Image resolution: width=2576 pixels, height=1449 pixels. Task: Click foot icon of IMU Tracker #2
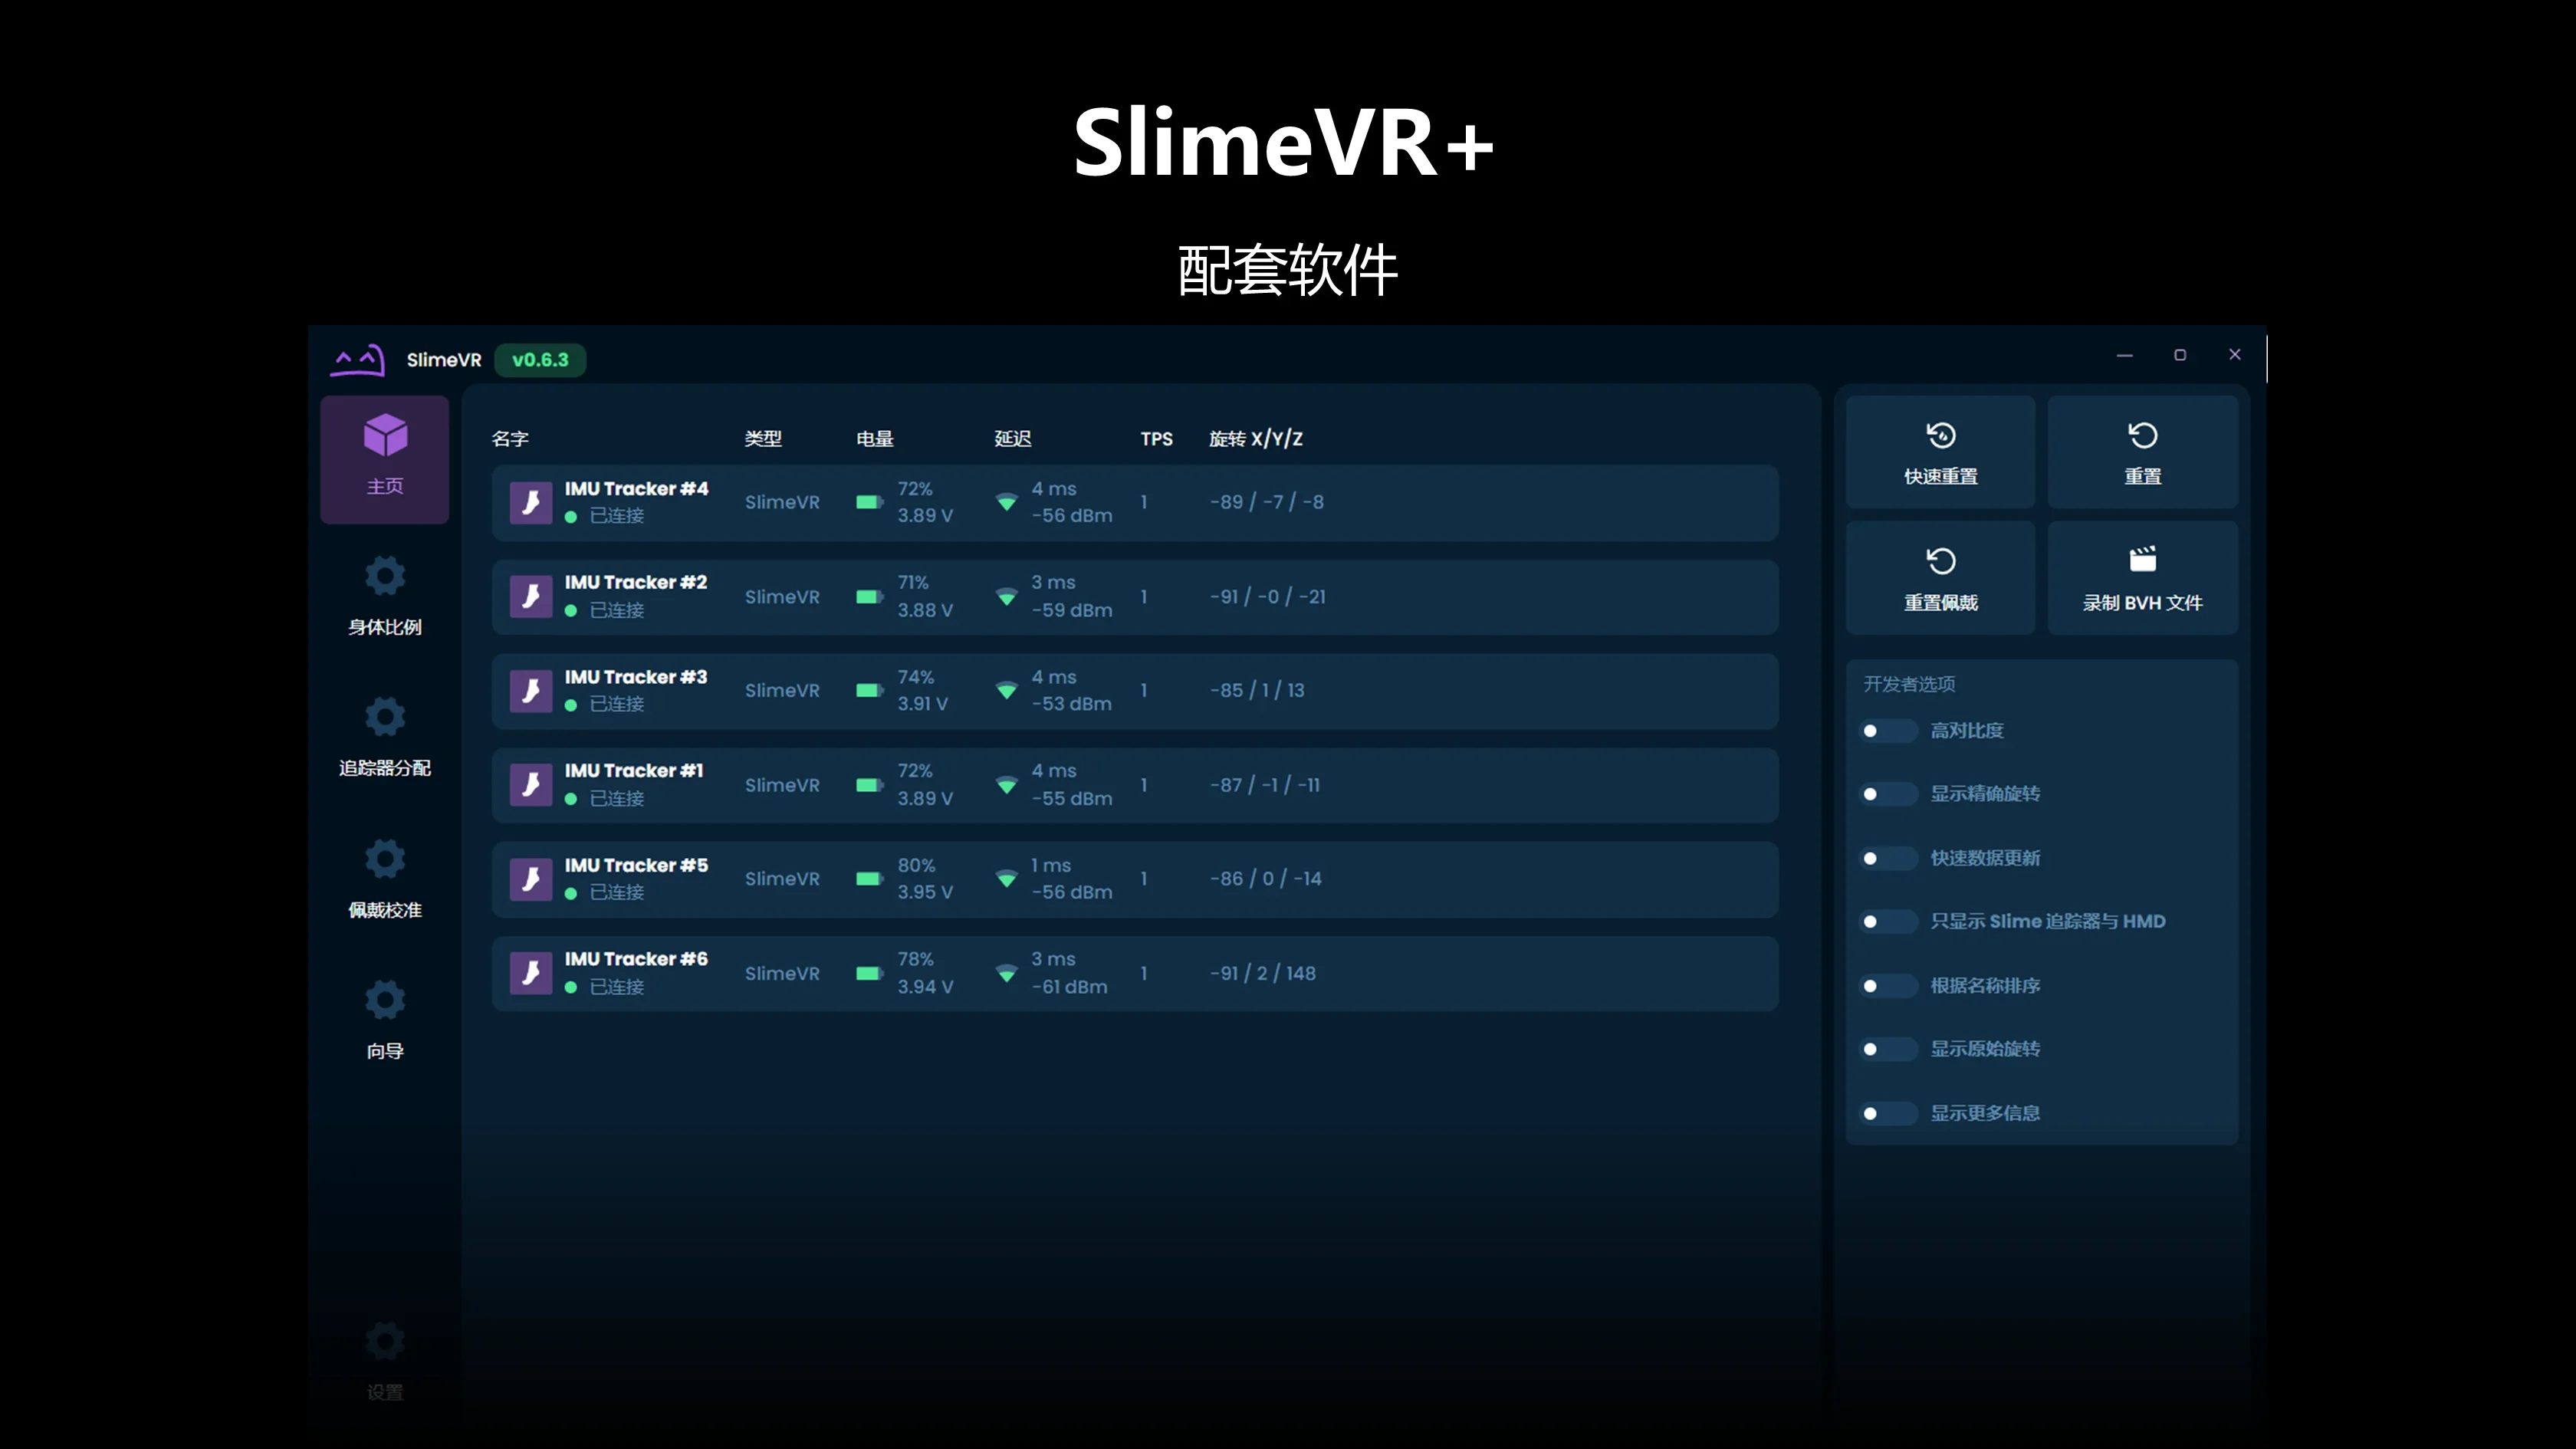click(531, 596)
